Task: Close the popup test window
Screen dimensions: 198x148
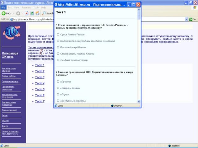Action: (138, 5)
